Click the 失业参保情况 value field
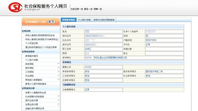 tap(164, 76)
